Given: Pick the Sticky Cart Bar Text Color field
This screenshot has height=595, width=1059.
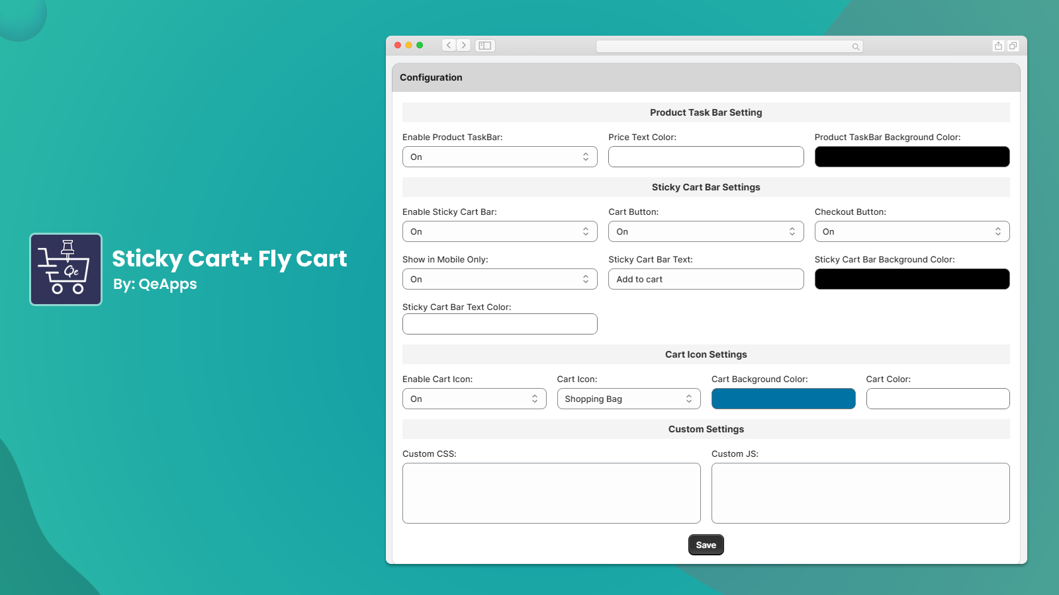Looking at the screenshot, I should tap(500, 324).
